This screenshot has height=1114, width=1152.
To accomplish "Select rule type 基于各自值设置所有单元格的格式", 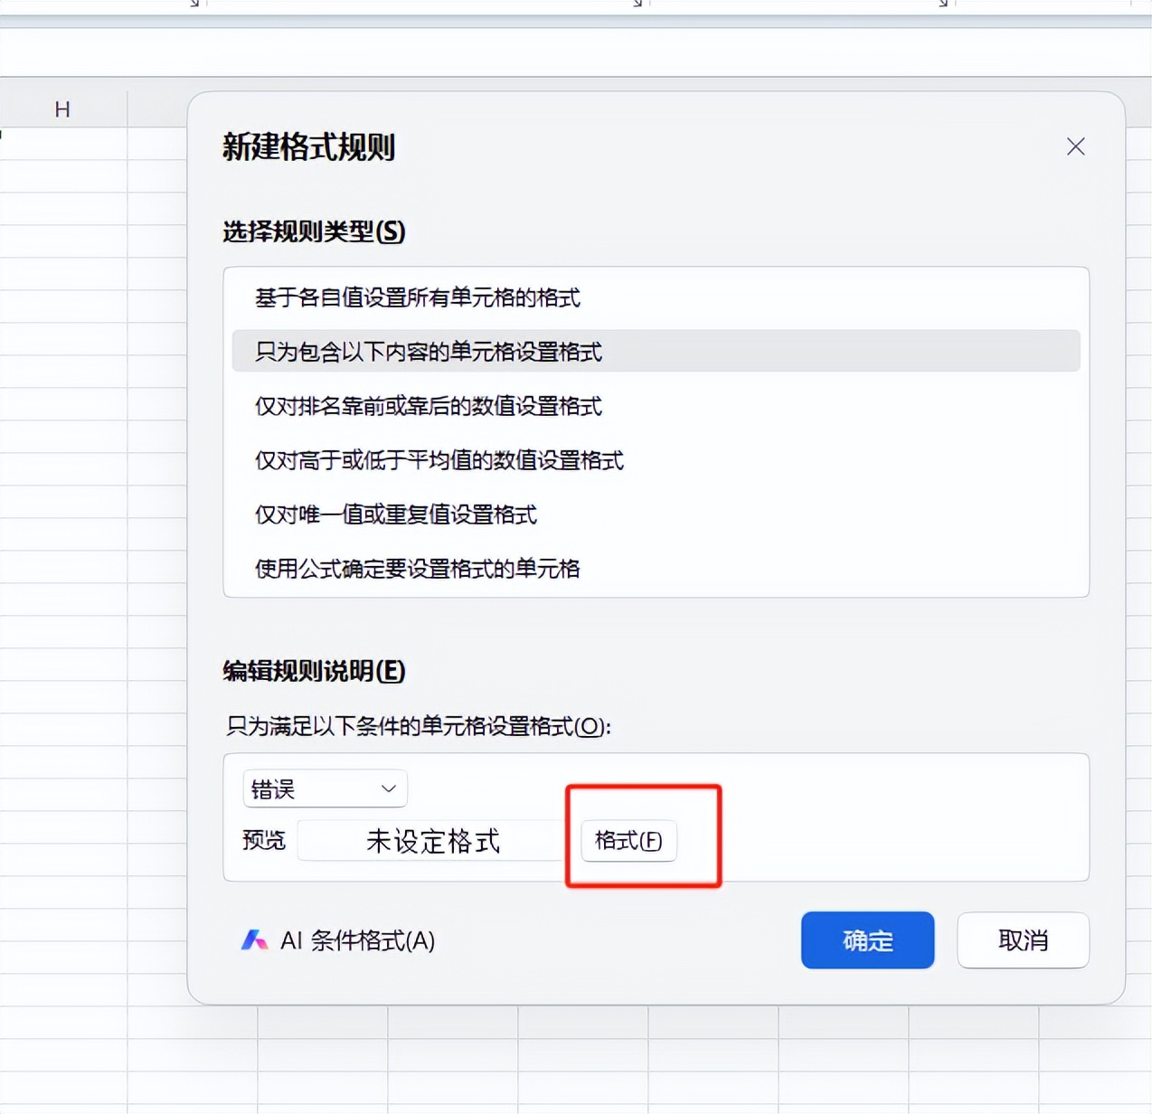I will tap(656, 297).
